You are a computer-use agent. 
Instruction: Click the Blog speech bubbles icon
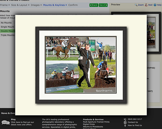[5, 122]
